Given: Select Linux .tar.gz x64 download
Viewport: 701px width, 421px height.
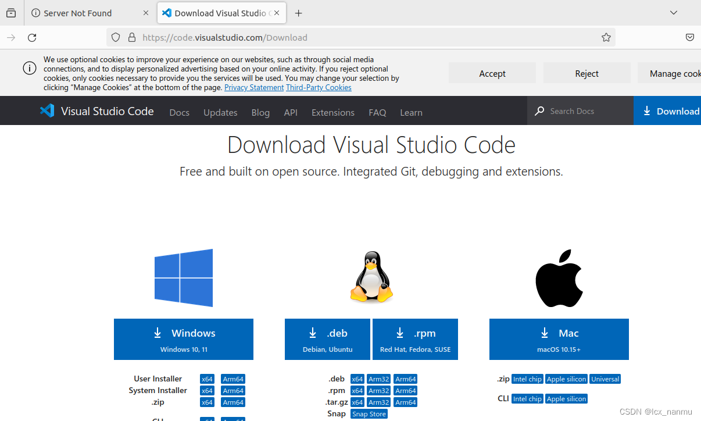Looking at the screenshot, I should [357, 402].
